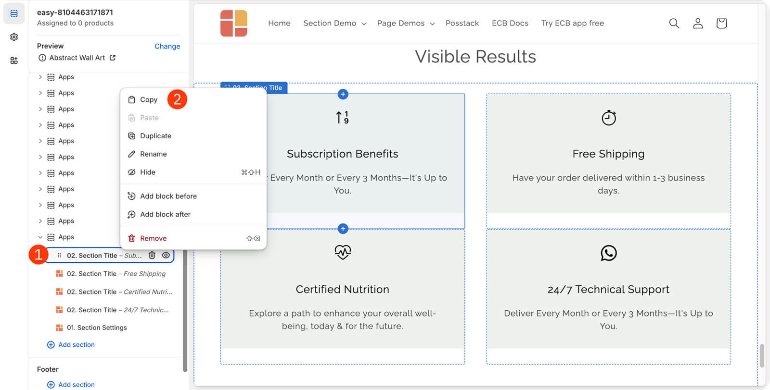Click Remove in the context menu
The width and height of the screenshot is (770, 390).
pyautogui.click(x=153, y=238)
